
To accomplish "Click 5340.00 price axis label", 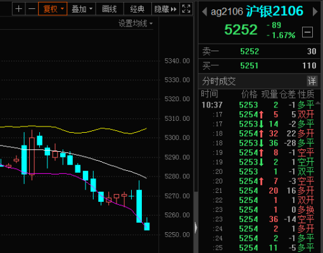I will [177, 61].
